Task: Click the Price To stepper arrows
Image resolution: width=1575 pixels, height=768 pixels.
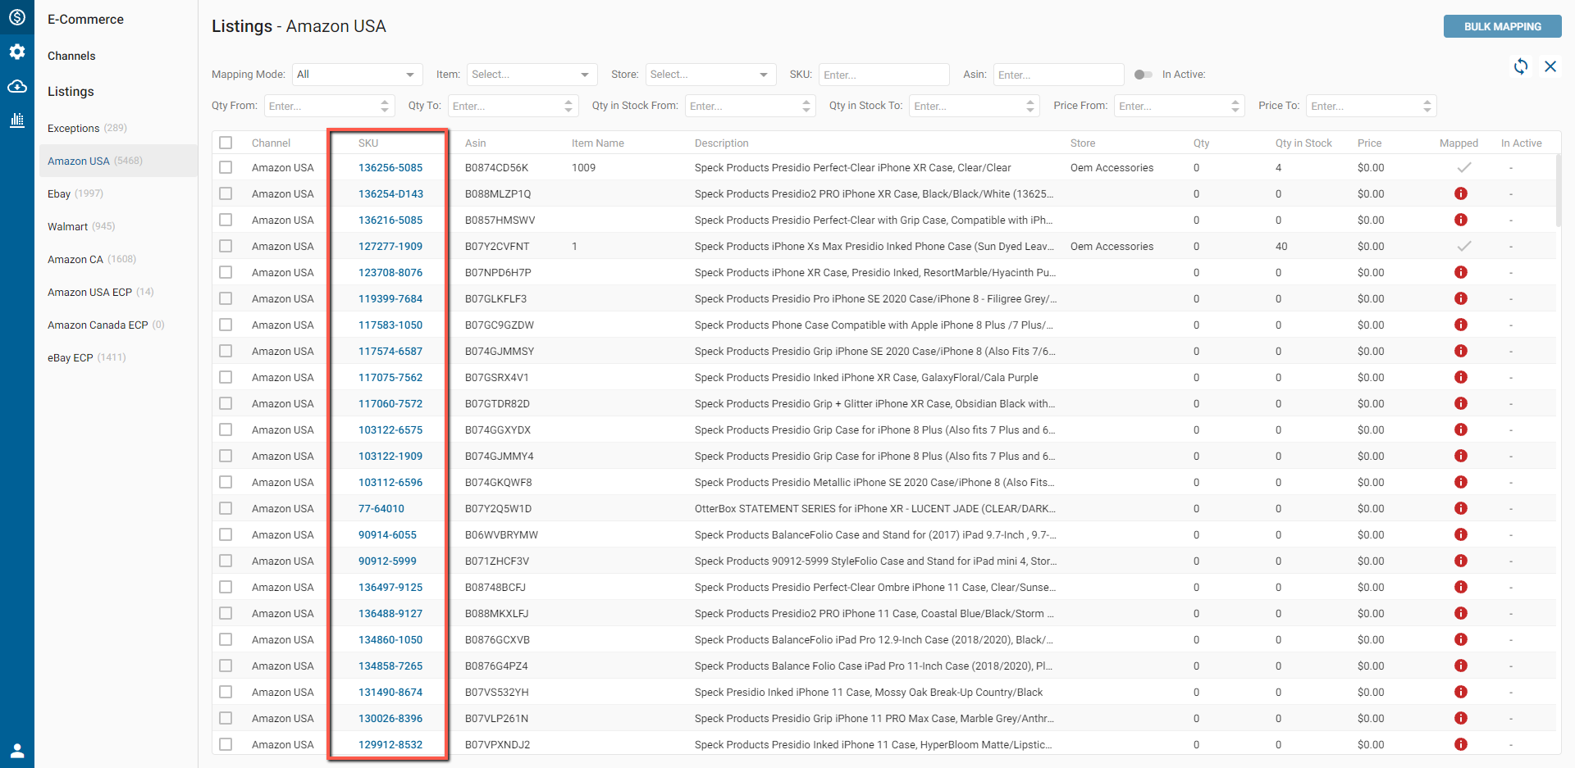Action: point(1427,106)
